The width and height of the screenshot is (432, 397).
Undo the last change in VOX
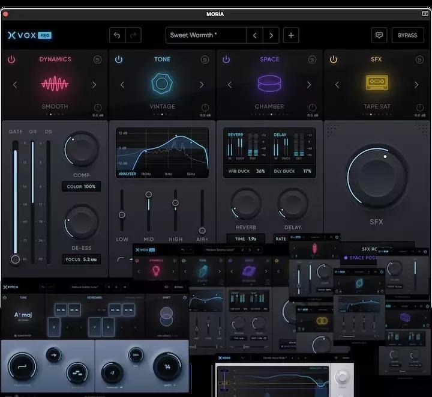118,35
